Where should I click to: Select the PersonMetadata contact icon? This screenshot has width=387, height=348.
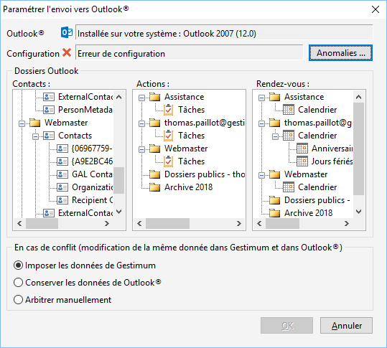(49, 110)
